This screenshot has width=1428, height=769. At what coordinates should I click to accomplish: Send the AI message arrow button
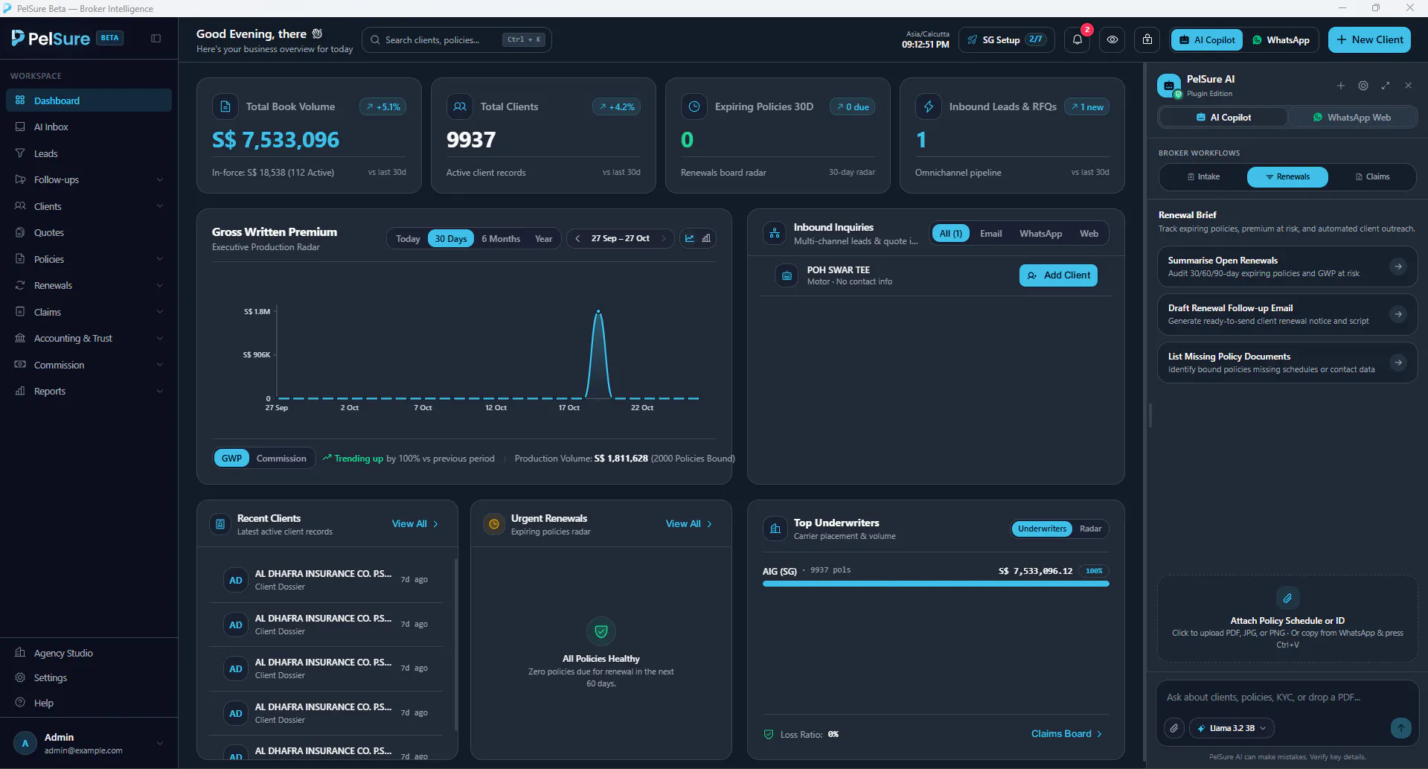pos(1400,728)
